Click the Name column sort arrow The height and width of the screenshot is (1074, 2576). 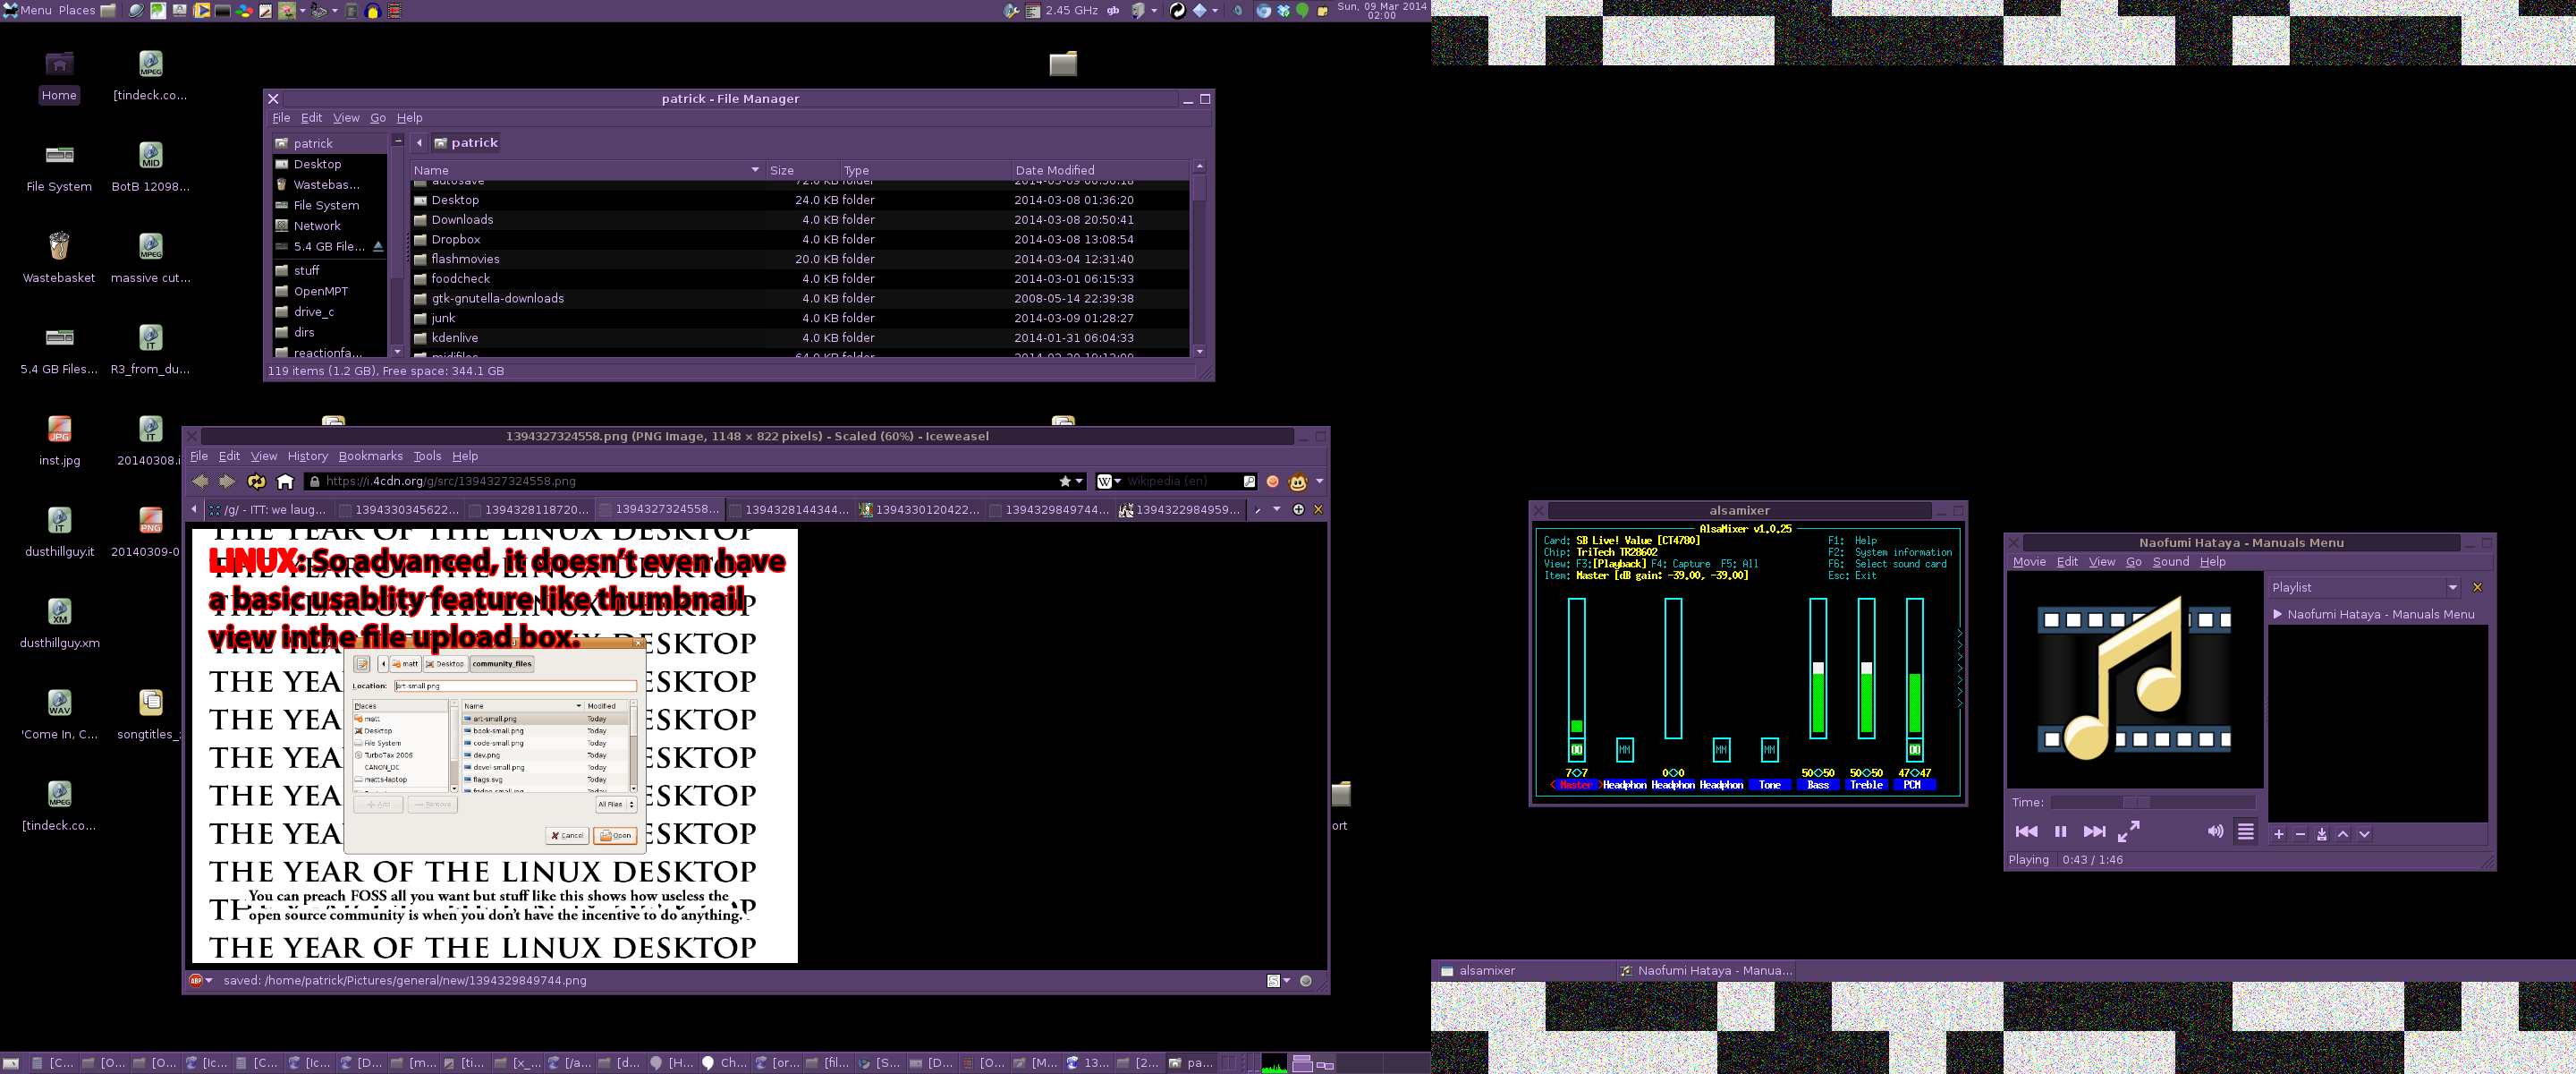pyautogui.click(x=755, y=170)
